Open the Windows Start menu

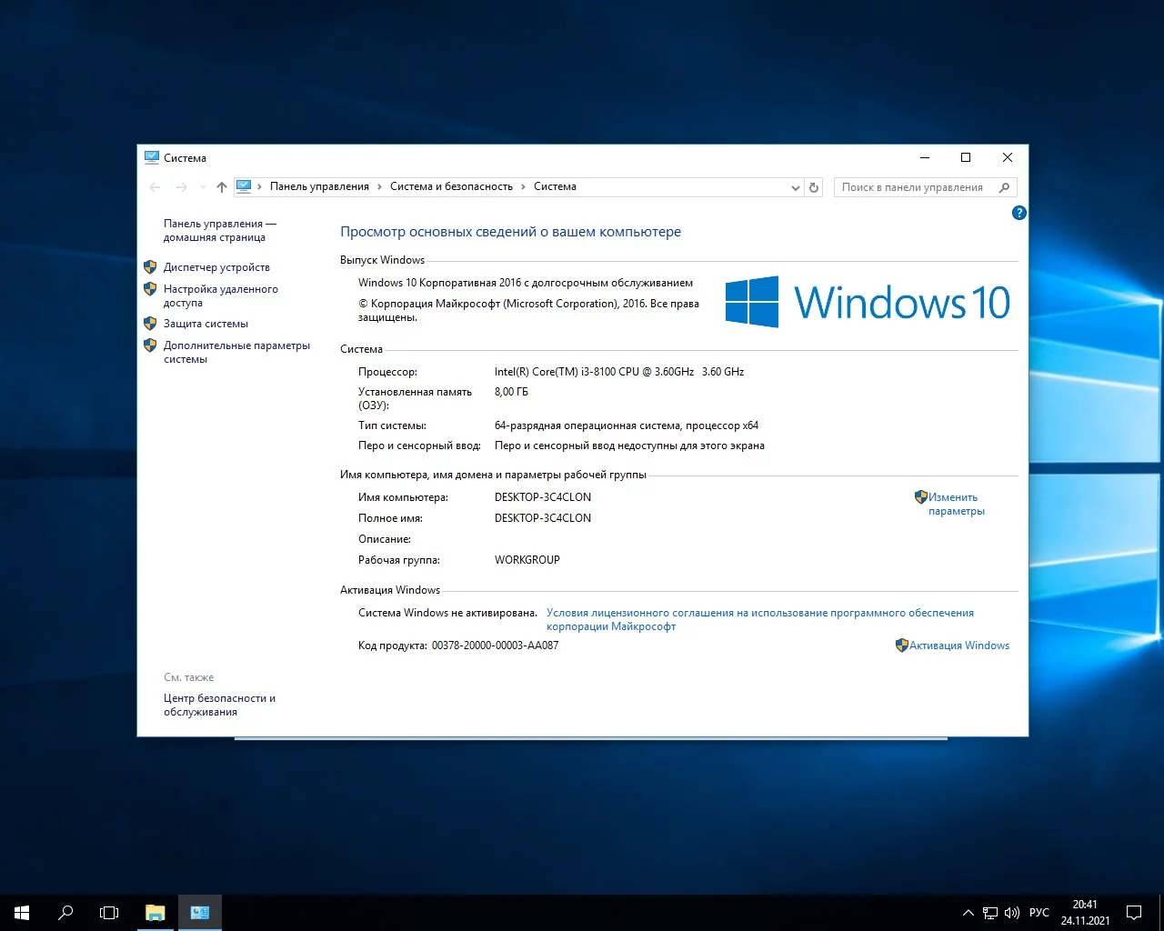coord(22,912)
